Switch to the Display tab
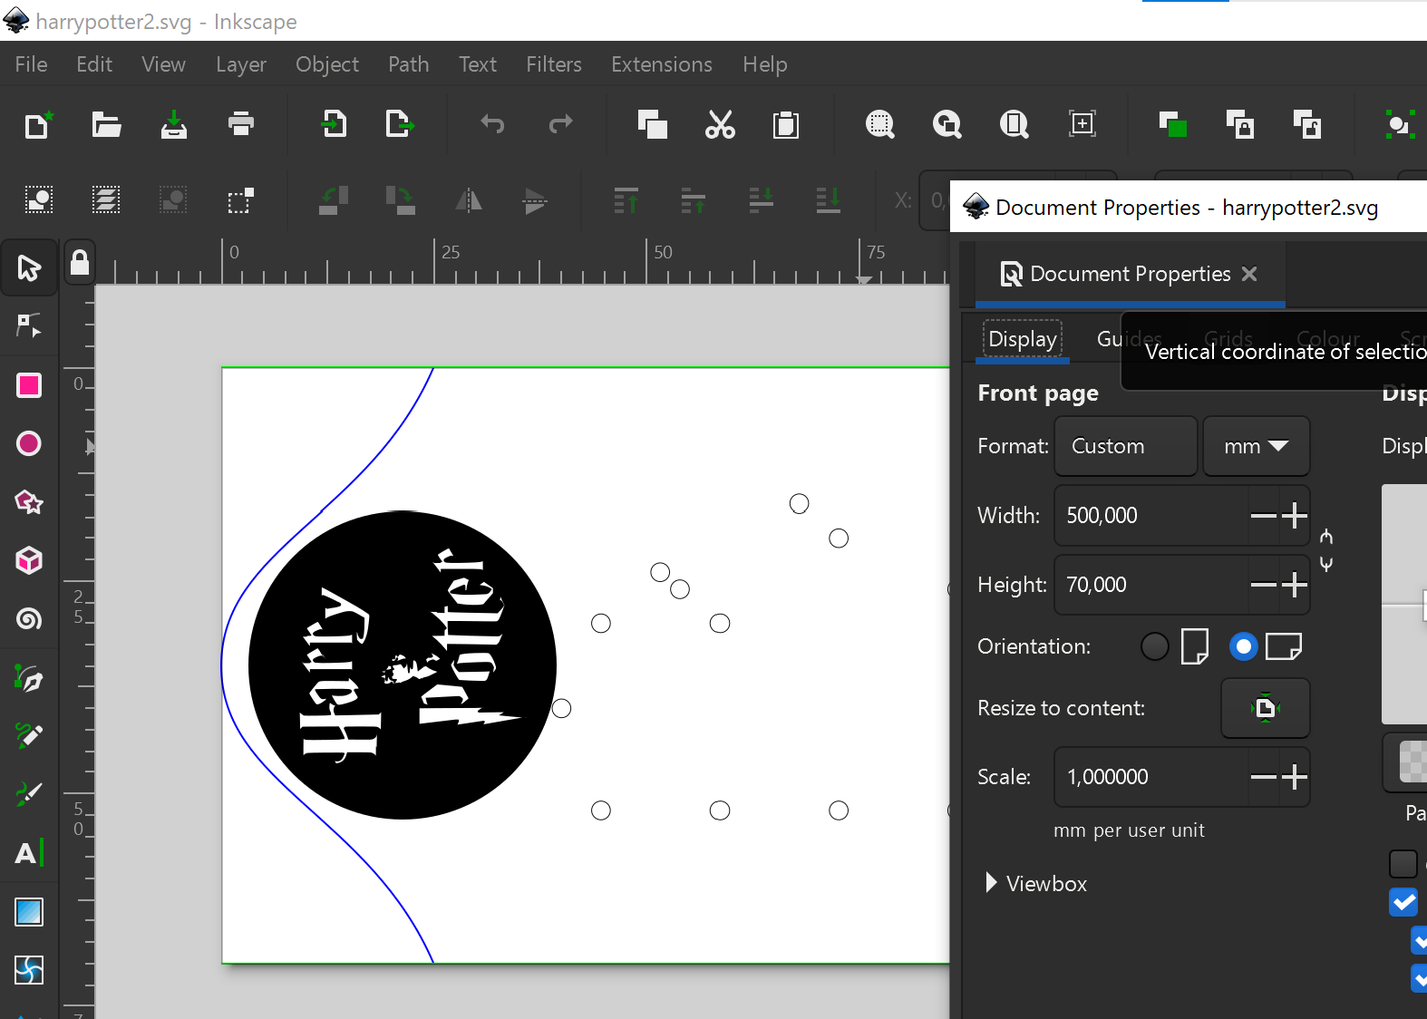This screenshot has height=1019, width=1427. [x=1022, y=339]
